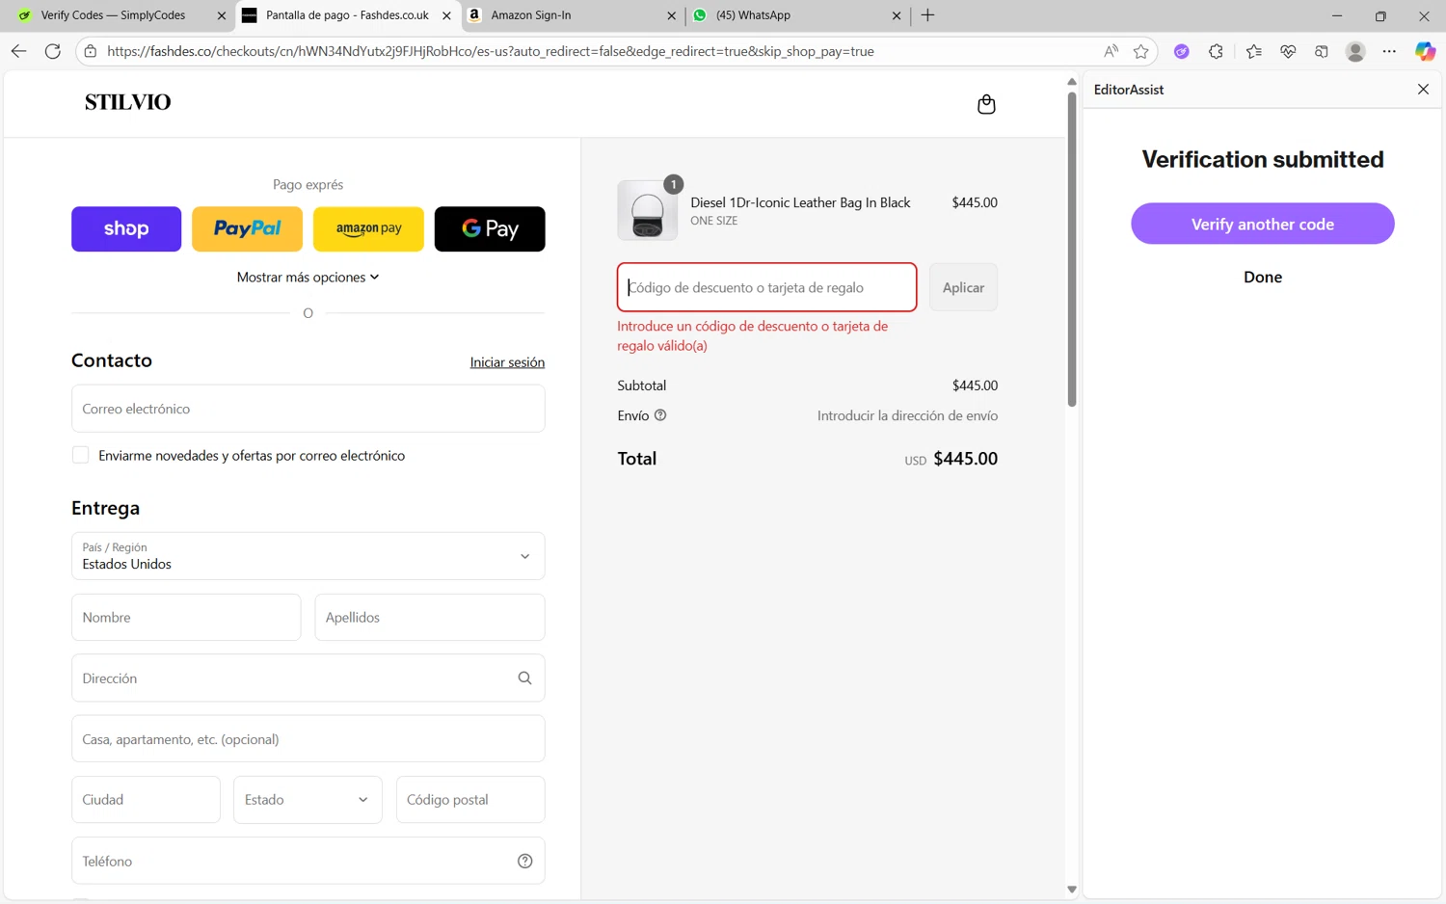
Task: Close the EditorAssist side panel
Action: (1423, 89)
